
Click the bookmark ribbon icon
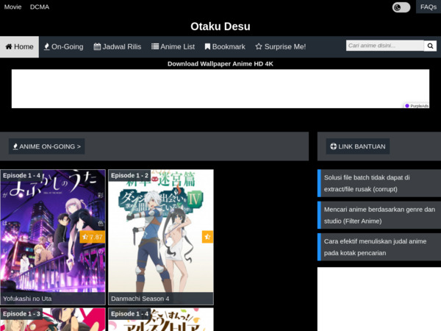pyautogui.click(x=207, y=47)
